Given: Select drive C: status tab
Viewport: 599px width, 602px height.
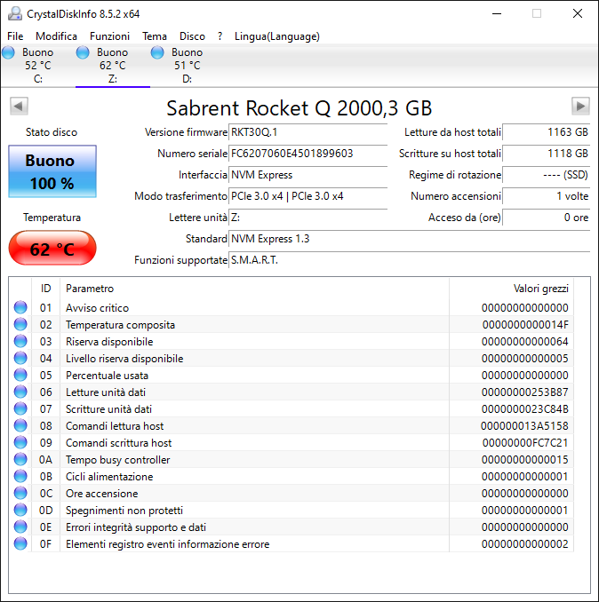Looking at the screenshot, I should coord(37,66).
